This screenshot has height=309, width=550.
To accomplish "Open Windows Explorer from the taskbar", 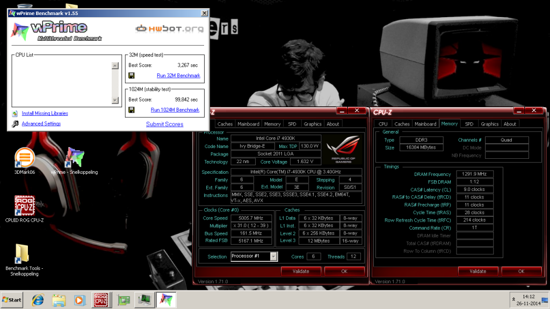I will [x=59, y=300].
